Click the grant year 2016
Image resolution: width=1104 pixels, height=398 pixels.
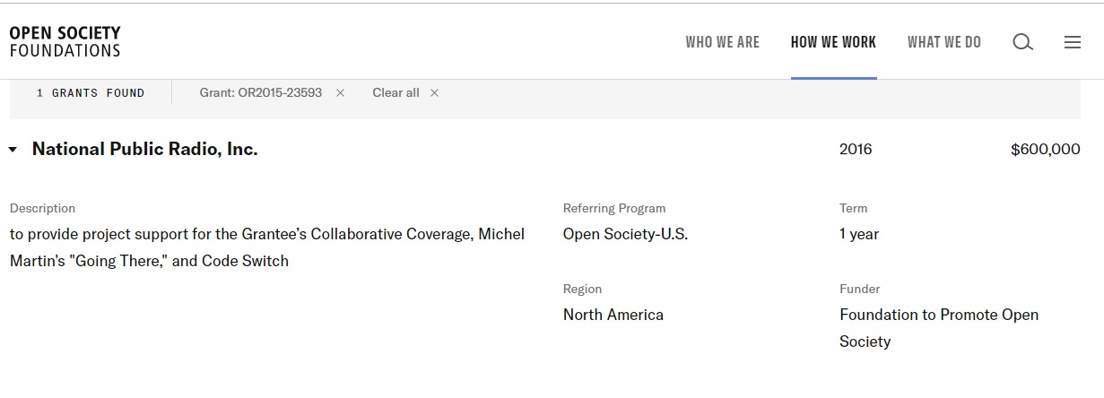(x=856, y=150)
